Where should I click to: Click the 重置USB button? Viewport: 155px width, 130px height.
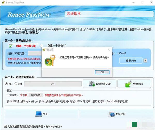131,61
